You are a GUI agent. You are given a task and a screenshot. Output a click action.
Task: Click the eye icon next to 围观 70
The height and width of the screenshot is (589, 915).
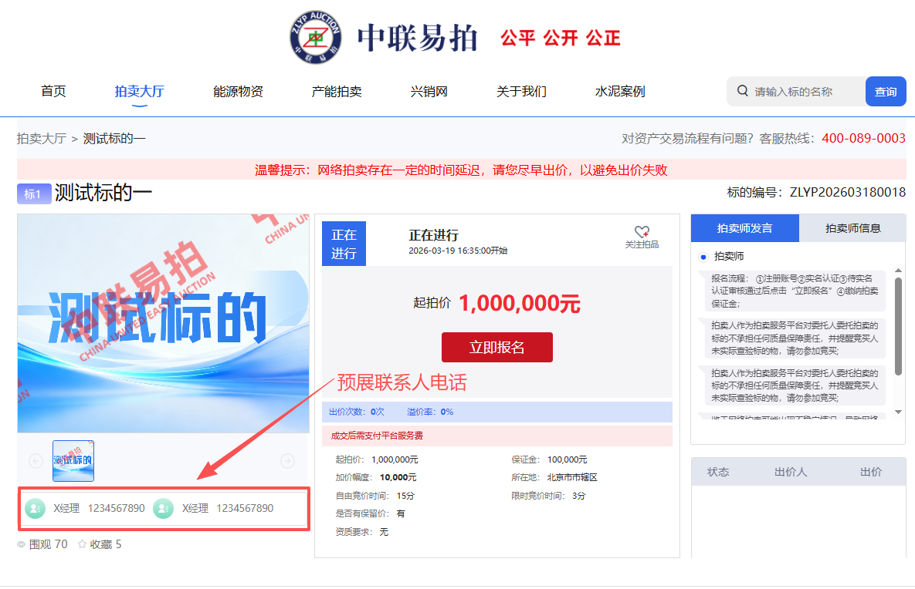pos(21,544)
